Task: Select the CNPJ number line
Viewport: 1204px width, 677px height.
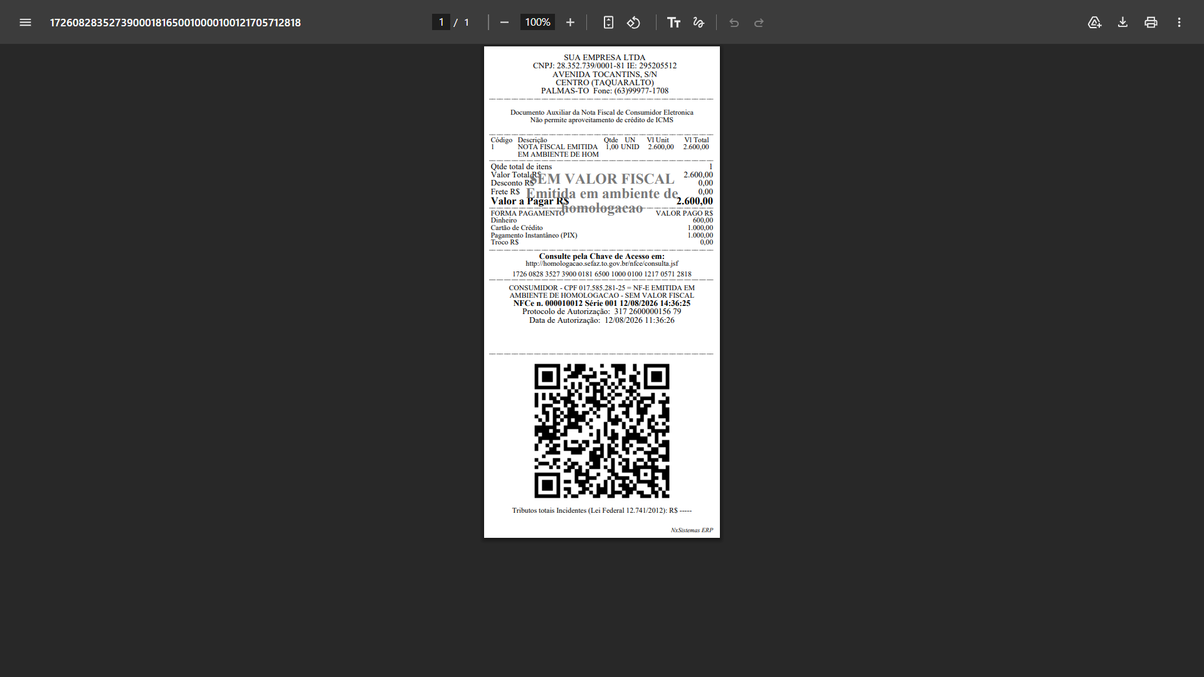Action: [x=605, y=66]
